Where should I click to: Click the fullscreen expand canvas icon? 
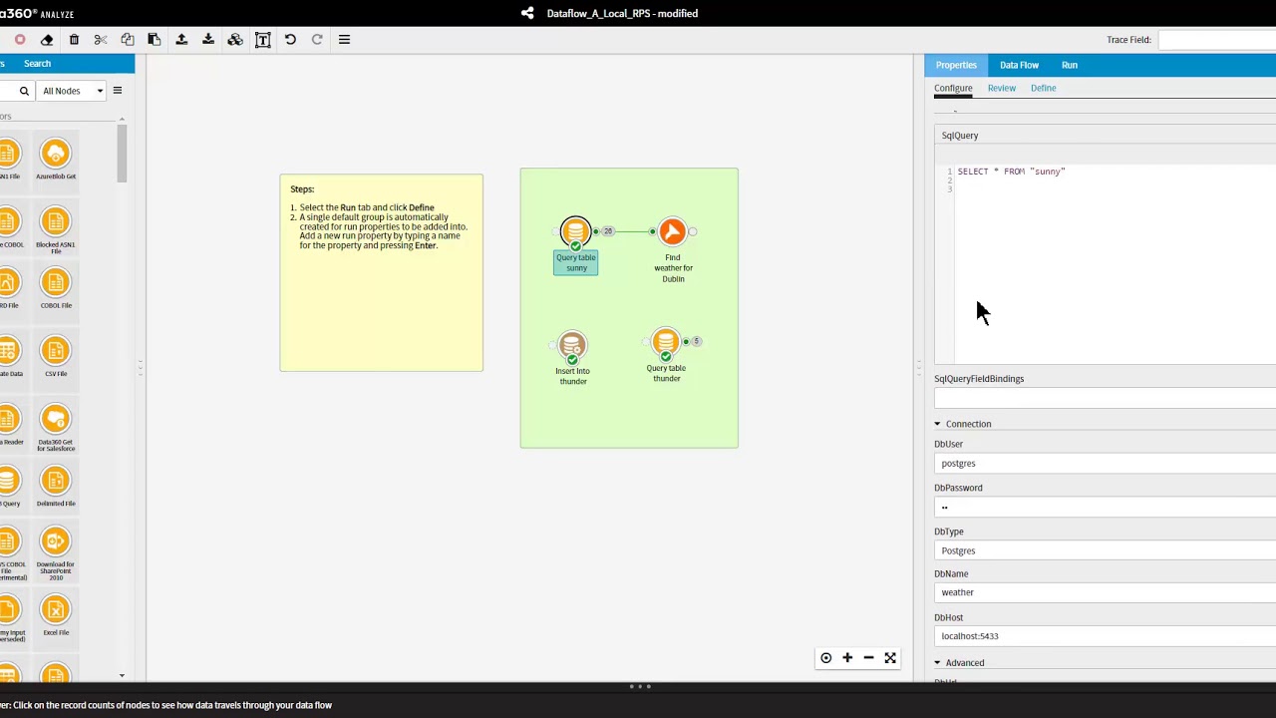(890, 658)
